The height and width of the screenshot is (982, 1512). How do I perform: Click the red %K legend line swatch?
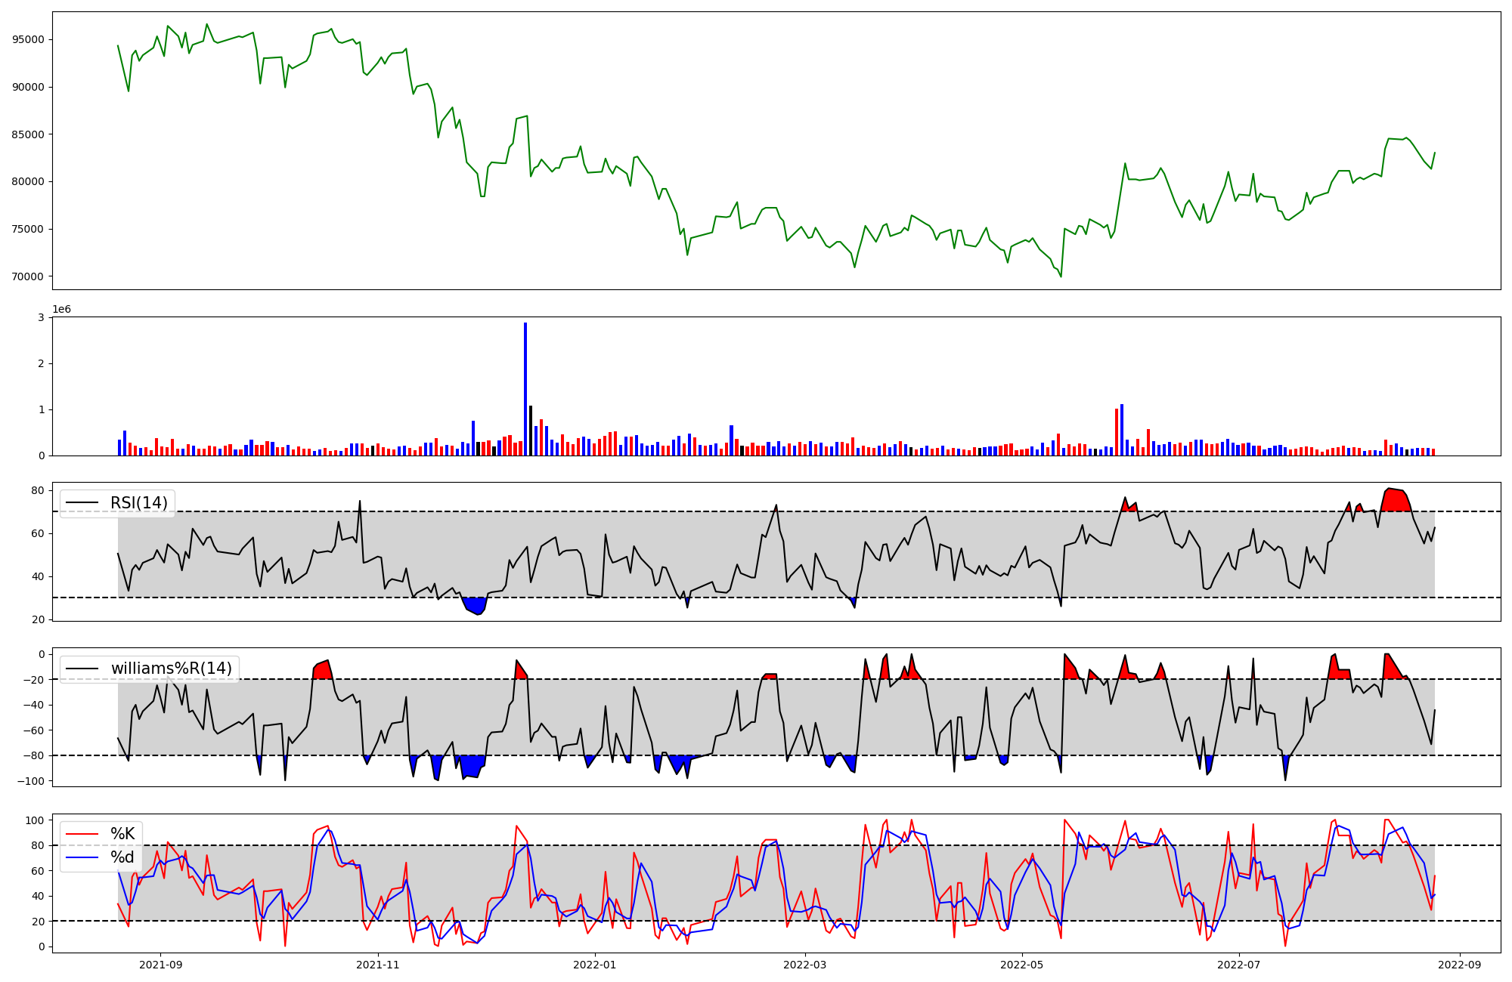pos(82,834)
